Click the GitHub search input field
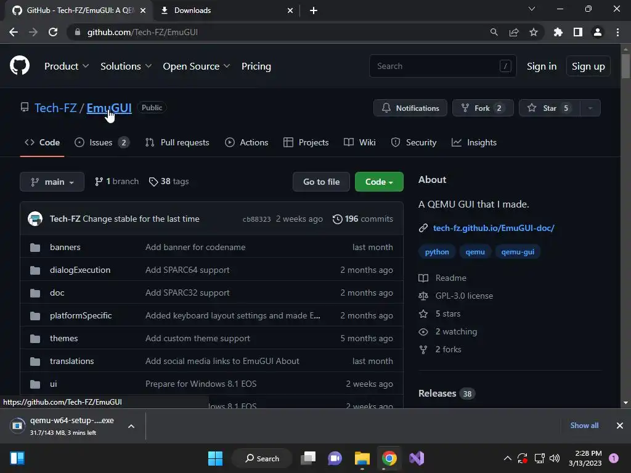Viewport: 631px width, 473px height. point(442,66)
